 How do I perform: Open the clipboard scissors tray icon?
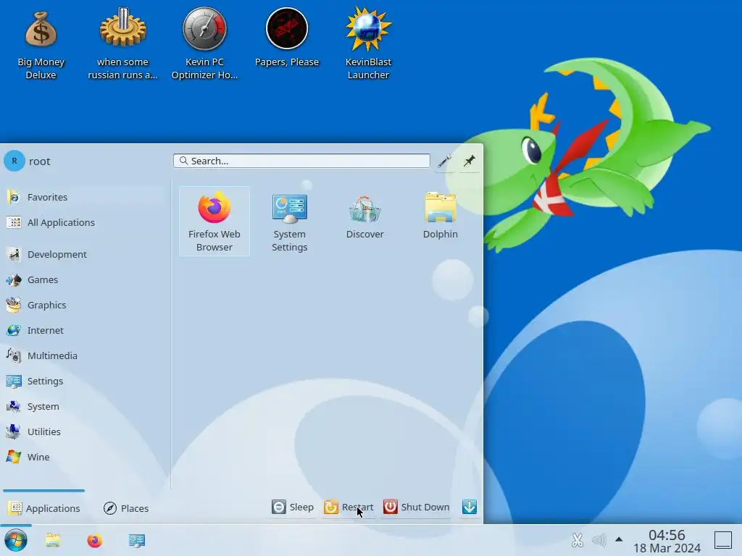coord(577,540)
